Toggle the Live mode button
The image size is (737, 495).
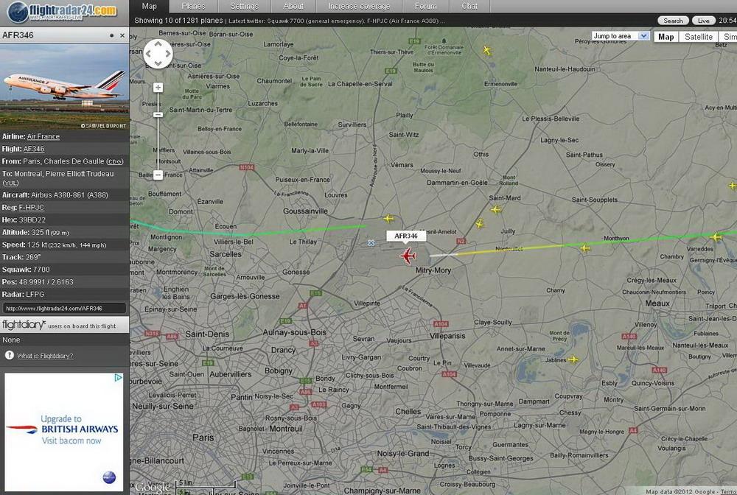[x=704, y=21]
